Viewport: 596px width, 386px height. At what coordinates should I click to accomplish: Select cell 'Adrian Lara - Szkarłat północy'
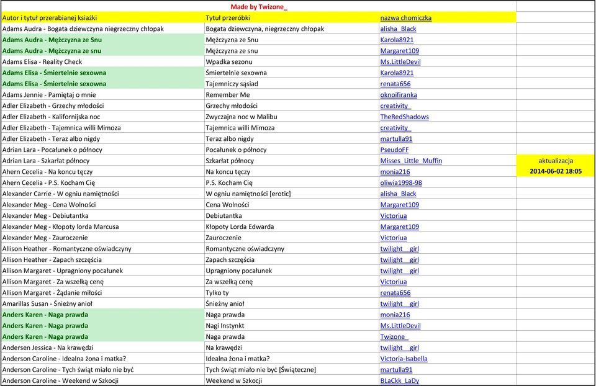point(102,161)
